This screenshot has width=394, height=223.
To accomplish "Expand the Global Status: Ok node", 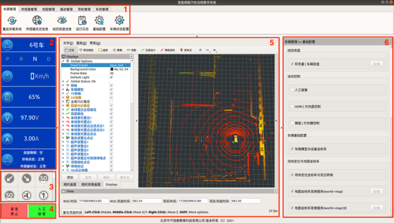I will (63, 81).
